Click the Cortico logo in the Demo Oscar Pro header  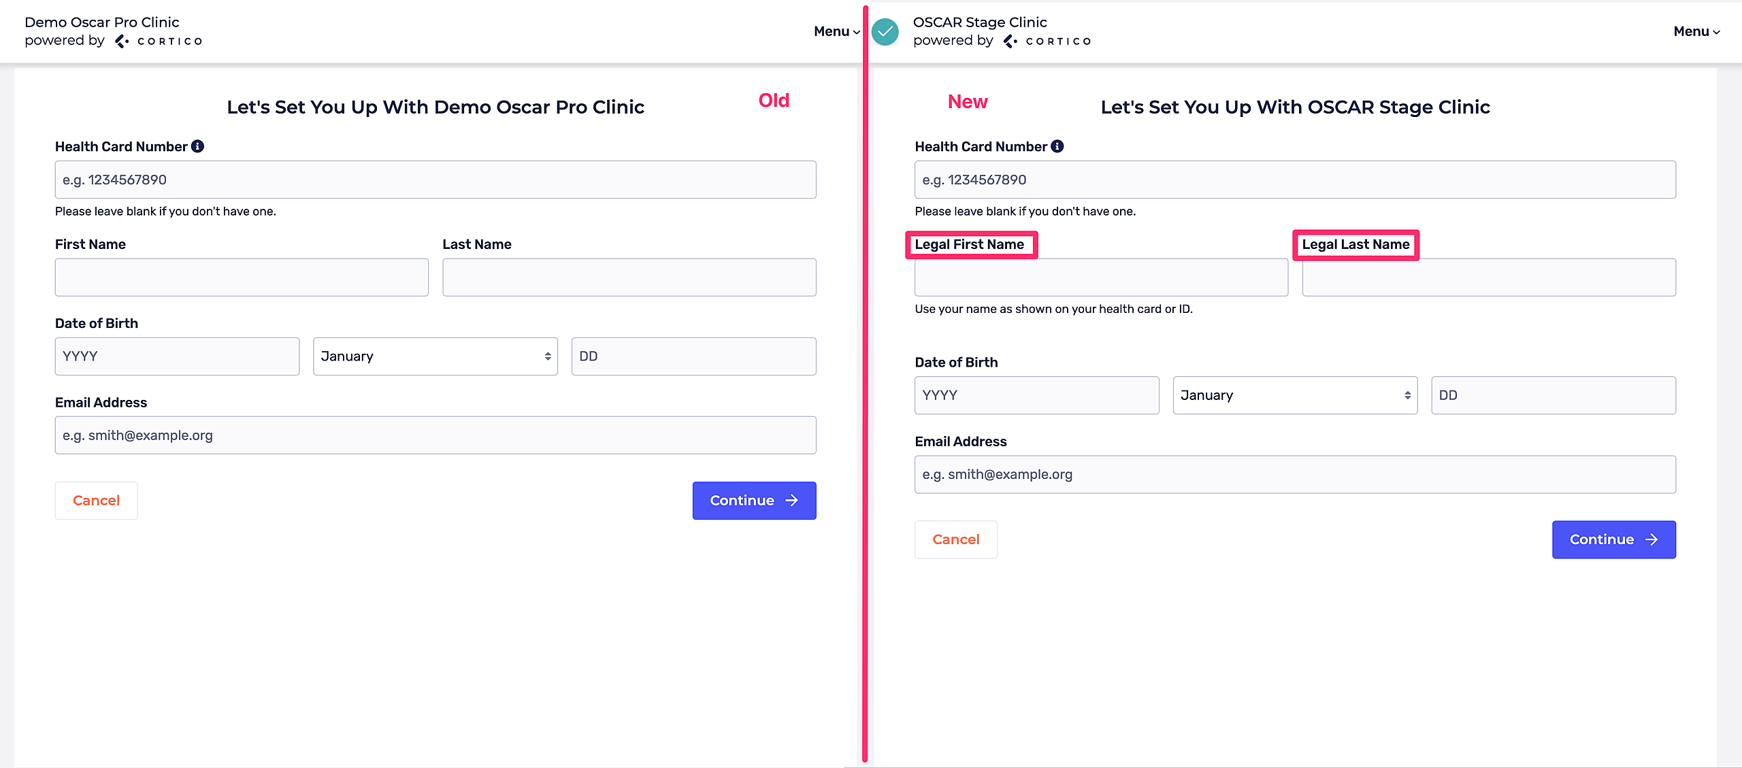click(x=160, y=41)
